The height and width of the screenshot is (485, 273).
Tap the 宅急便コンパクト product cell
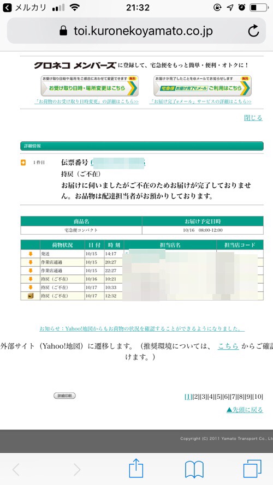point(81,230)
